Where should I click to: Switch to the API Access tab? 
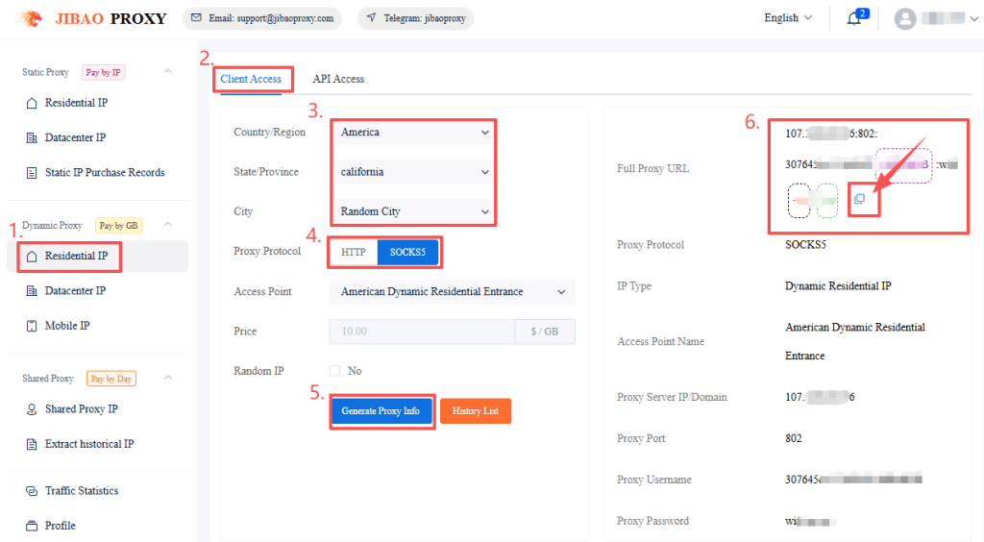pos(338,79)
